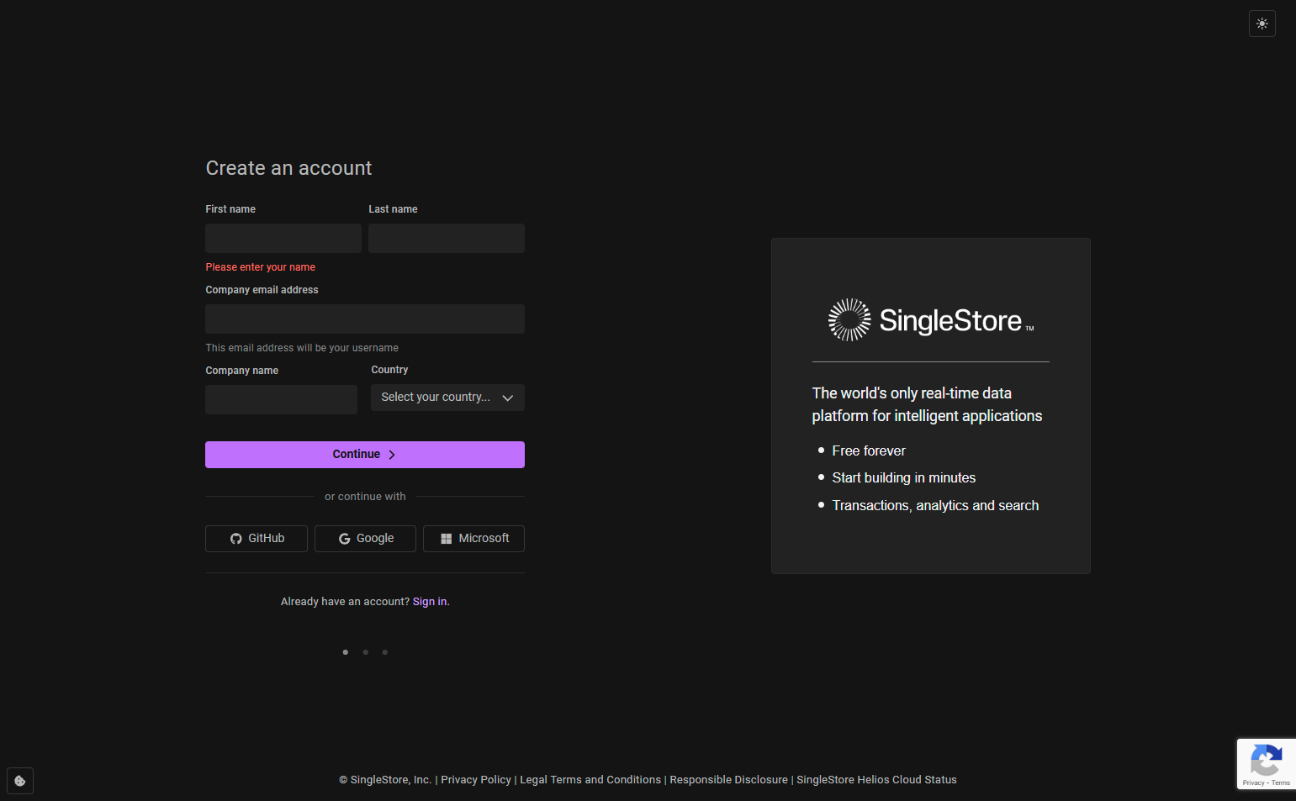Click the chevron on the Country selector
The image size is (1296, 801).
(507, 397)
